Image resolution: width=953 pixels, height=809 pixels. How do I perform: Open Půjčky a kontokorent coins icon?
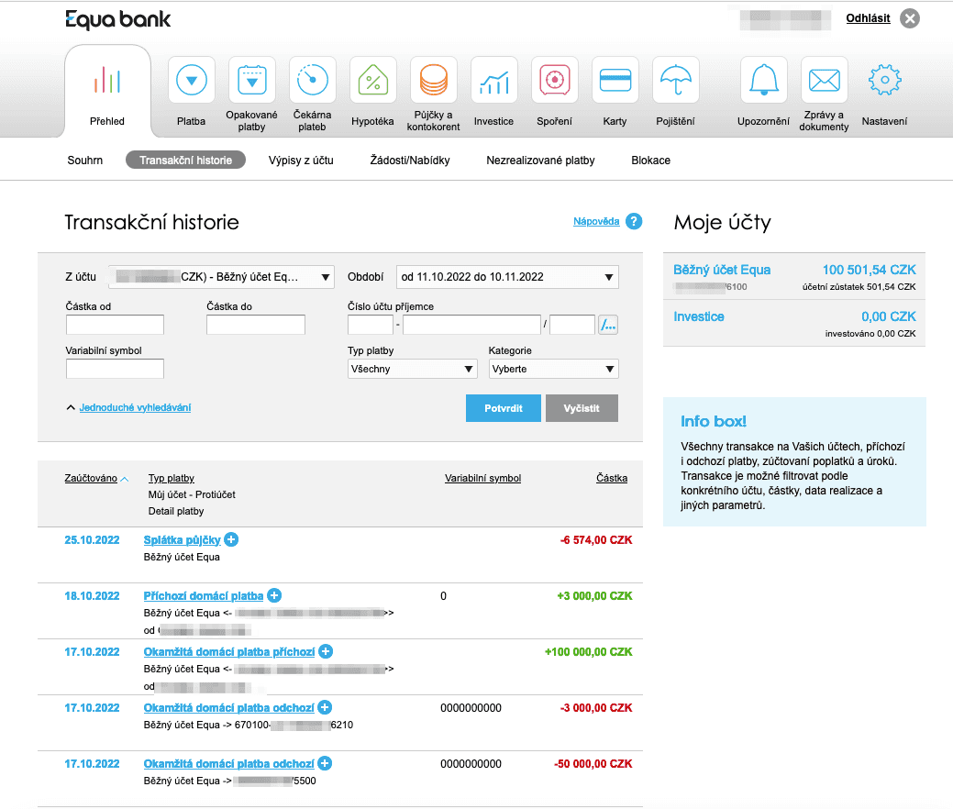click(x=433, y=80)
